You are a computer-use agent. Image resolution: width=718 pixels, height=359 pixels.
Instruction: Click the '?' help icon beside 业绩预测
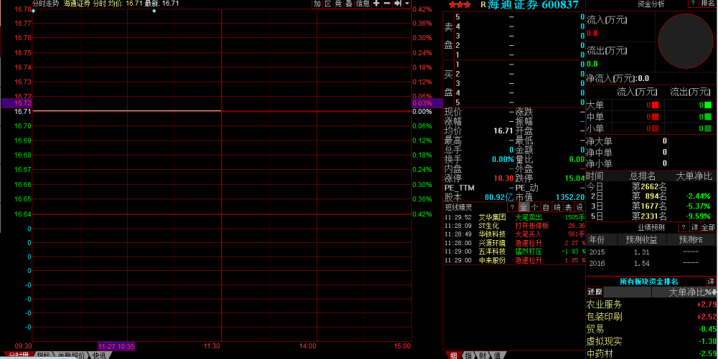683,227
